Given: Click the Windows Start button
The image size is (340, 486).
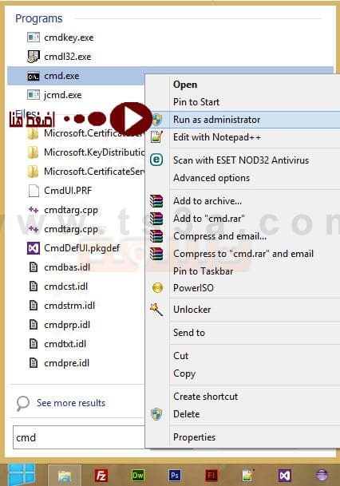Looking at the screenshot, I should pos(22,475).
